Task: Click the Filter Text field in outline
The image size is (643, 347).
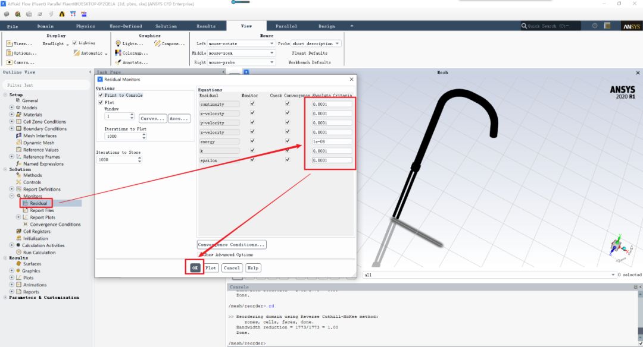Action: [x=46, y=85]
